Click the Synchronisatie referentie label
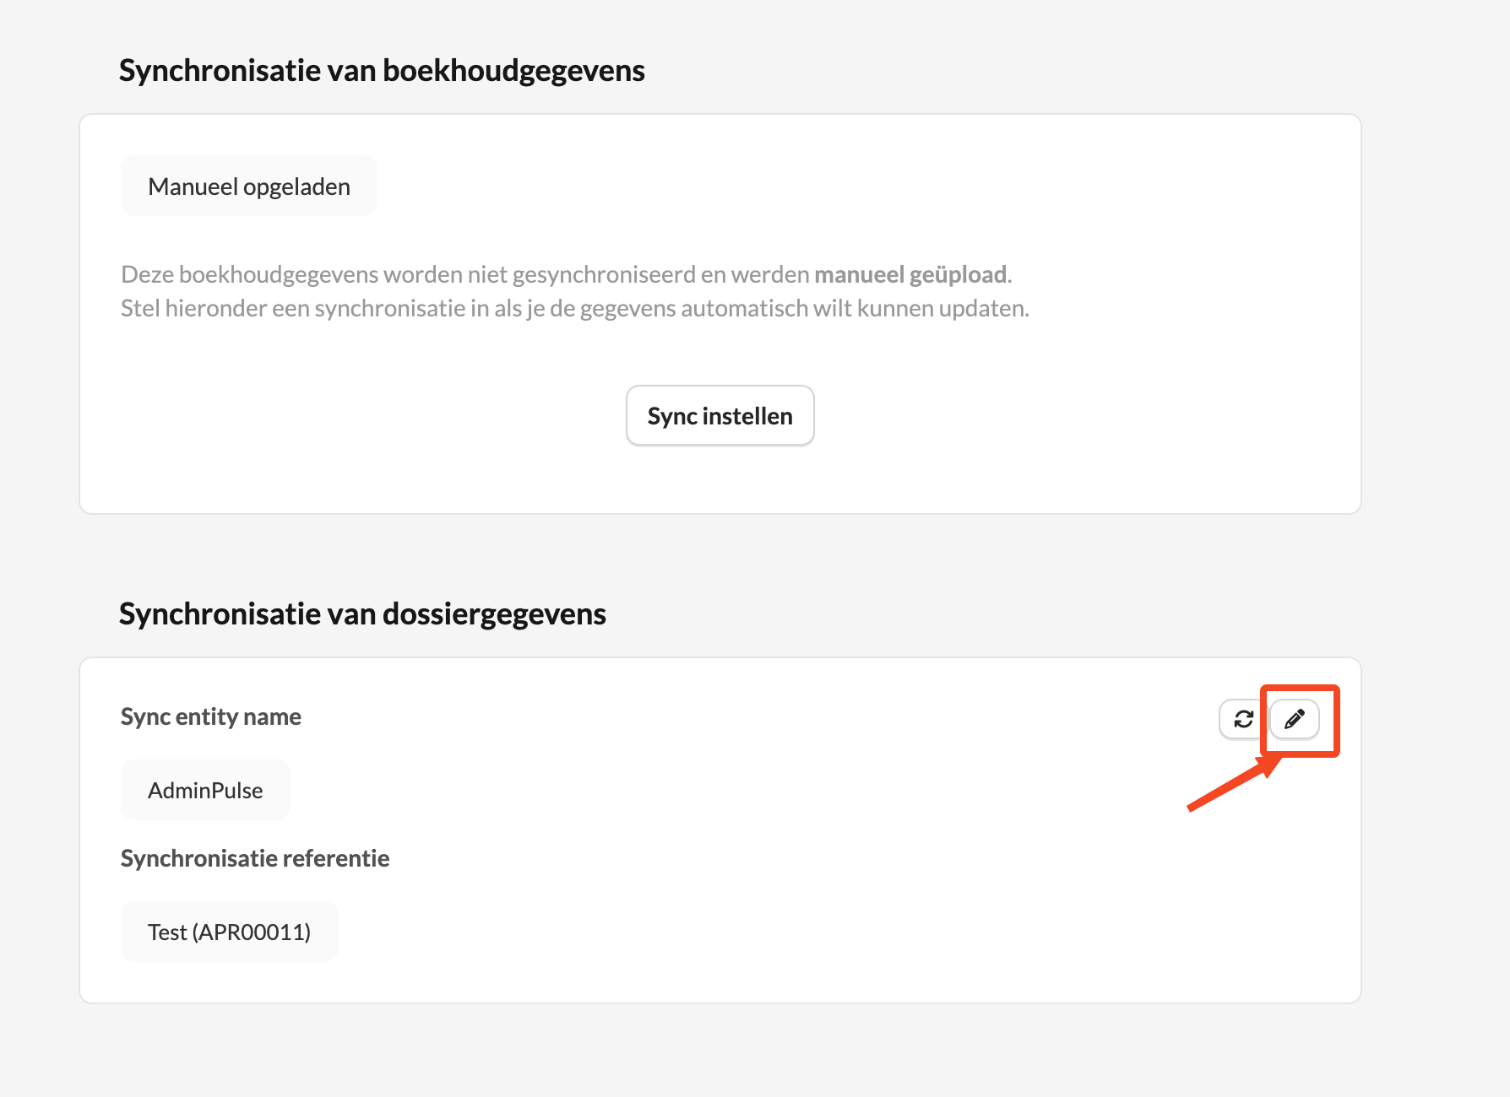 [255, 859]
